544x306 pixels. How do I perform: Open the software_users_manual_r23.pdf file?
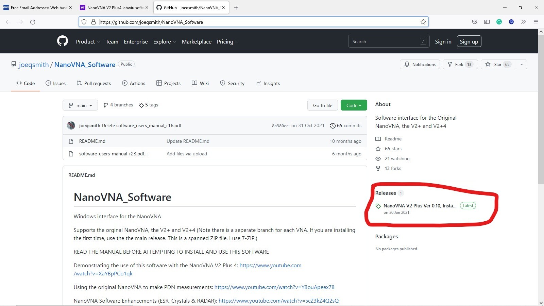click(x=113, y=154)
